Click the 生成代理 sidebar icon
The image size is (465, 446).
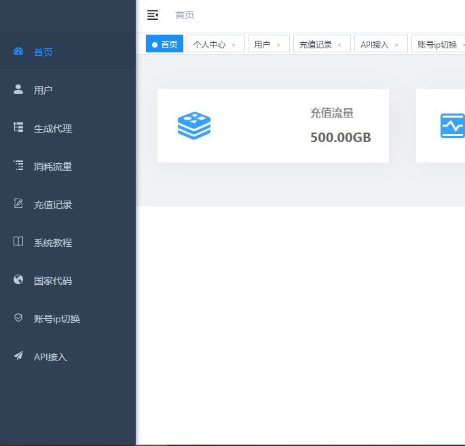pyautogui.click(x=18, y=128)
